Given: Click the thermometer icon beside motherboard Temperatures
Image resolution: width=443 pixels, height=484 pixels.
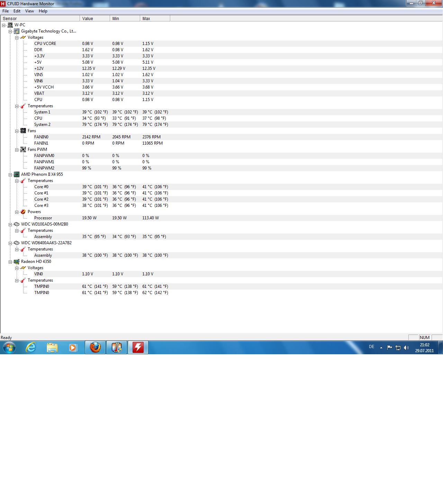Looking at the screenshot, I should click(23, 106).
